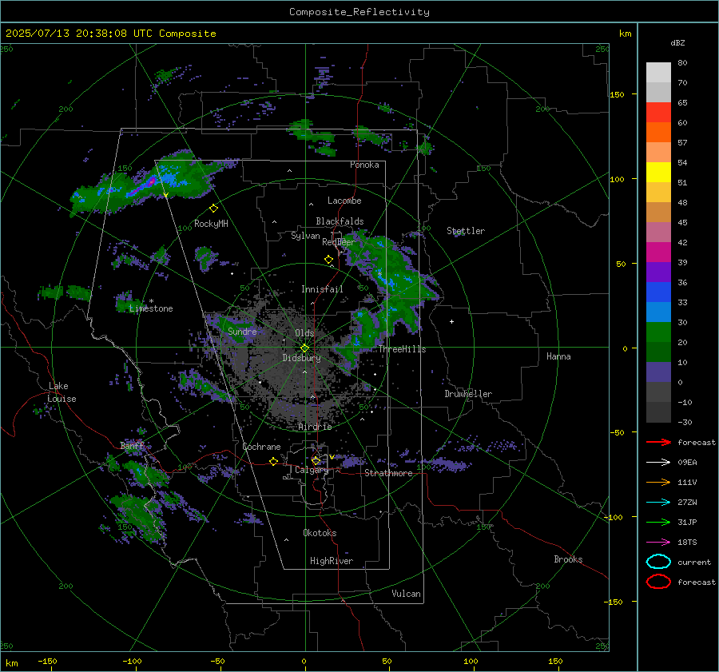The width and height of the screenshot is (719, 672).
Task: Click the Lacombe city label
Action: coord(344,201)
